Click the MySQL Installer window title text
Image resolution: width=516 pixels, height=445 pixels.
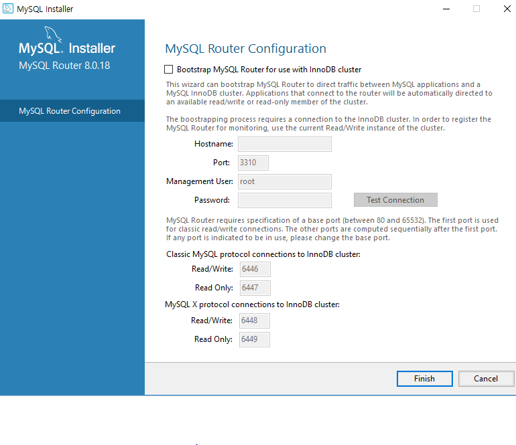(45, 9)
